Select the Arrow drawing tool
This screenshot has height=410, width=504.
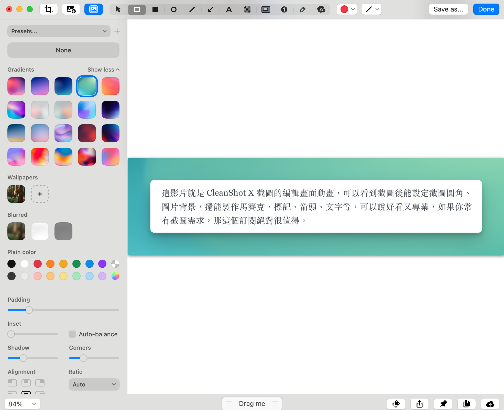tap(211, 10)
